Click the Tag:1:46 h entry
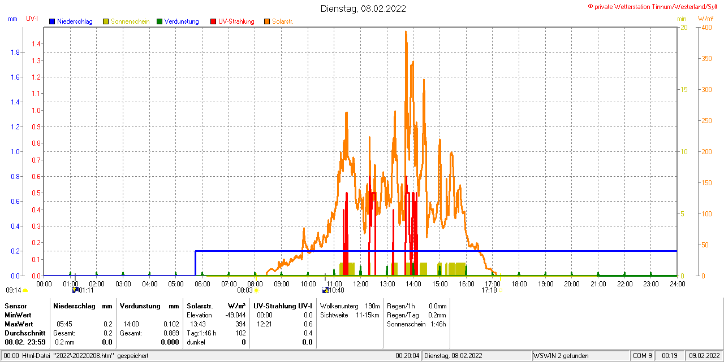Screen dimensions: 724x362 point(202,333)
